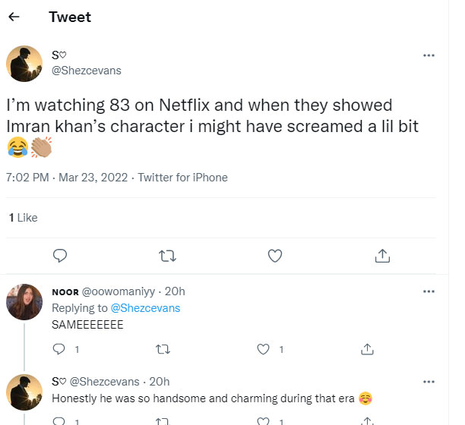Viewport: 465px width, 425px height.
Task: Like the main tweet by Shezcevans
Action: click(x=276, y=255)
